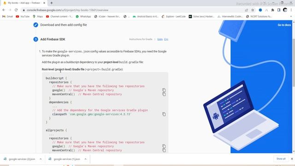Open the InterviewBit Codin... bookmark
Viewport: 295px width, 166px height.
pos(230,17)
